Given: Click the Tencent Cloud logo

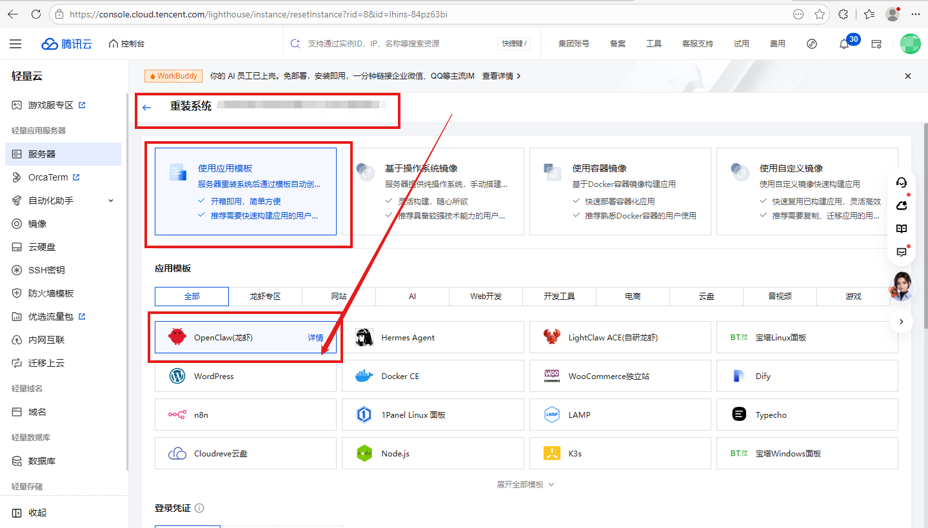Looking at the screenshot, I should pyautogui.click(x=67, y=44).
